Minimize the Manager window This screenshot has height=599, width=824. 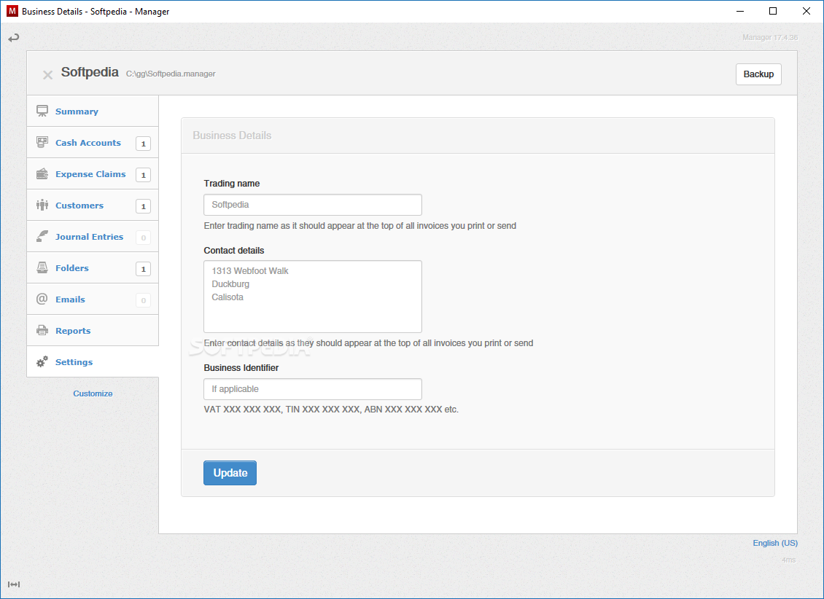click(x=739, y=11)
